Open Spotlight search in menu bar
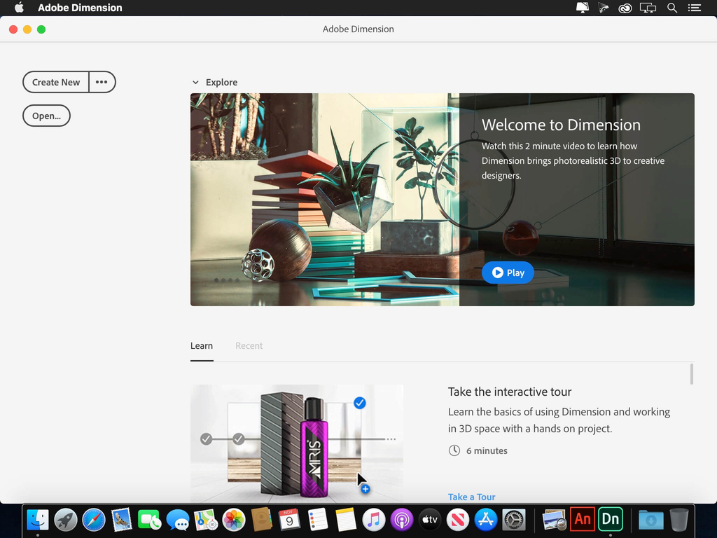Image resolution: width=717 pixels, height=538 pixels. point(671,8)
